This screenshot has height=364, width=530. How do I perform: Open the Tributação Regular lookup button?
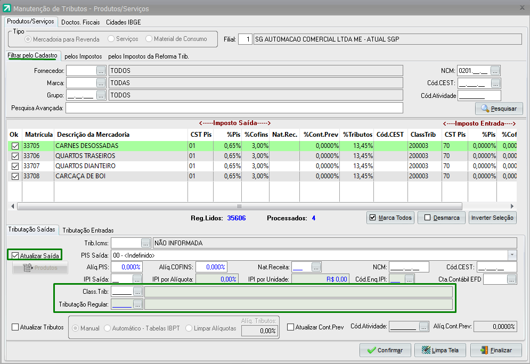[137, 304]
